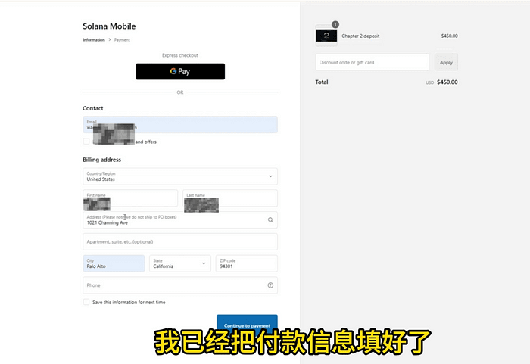Screen dimensions: 530x364
Task: Click the Chapter 2 deposit product thumbnail
Action: [326, 36]
